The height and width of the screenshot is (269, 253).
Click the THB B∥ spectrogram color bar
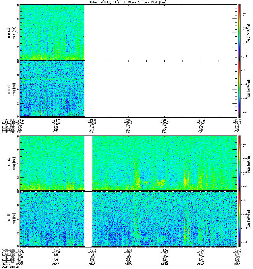[x=240, y=89]
